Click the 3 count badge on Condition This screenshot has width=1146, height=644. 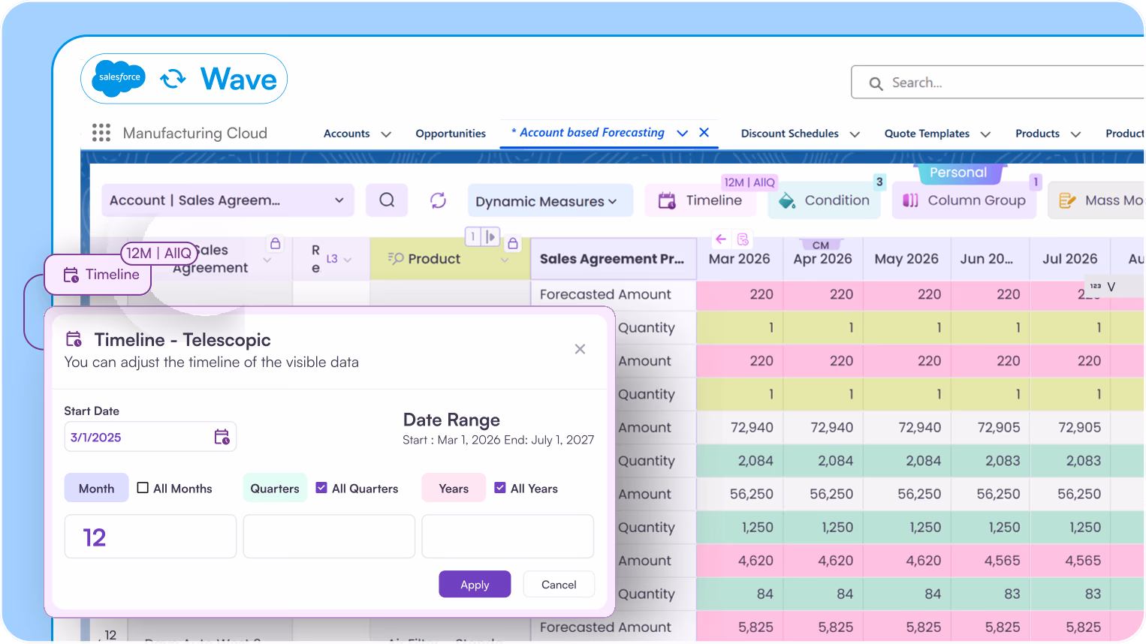[879, 182]
